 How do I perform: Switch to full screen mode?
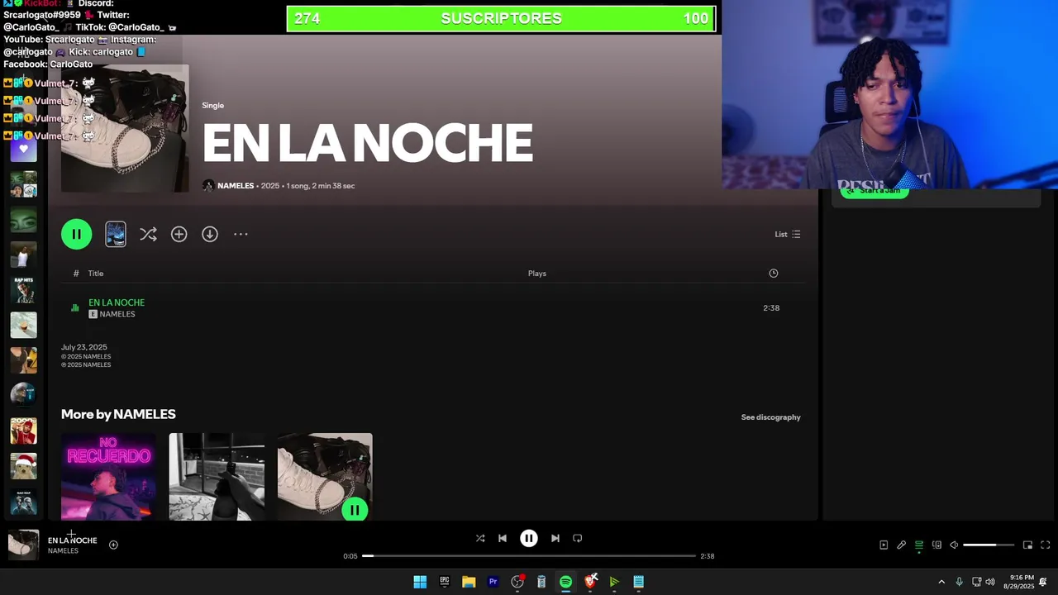point(1045,545)
